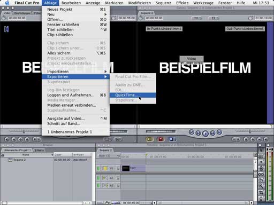The image size is (274, 205).
Task: Select the Razor Blade tool
Action: [261, 180]
